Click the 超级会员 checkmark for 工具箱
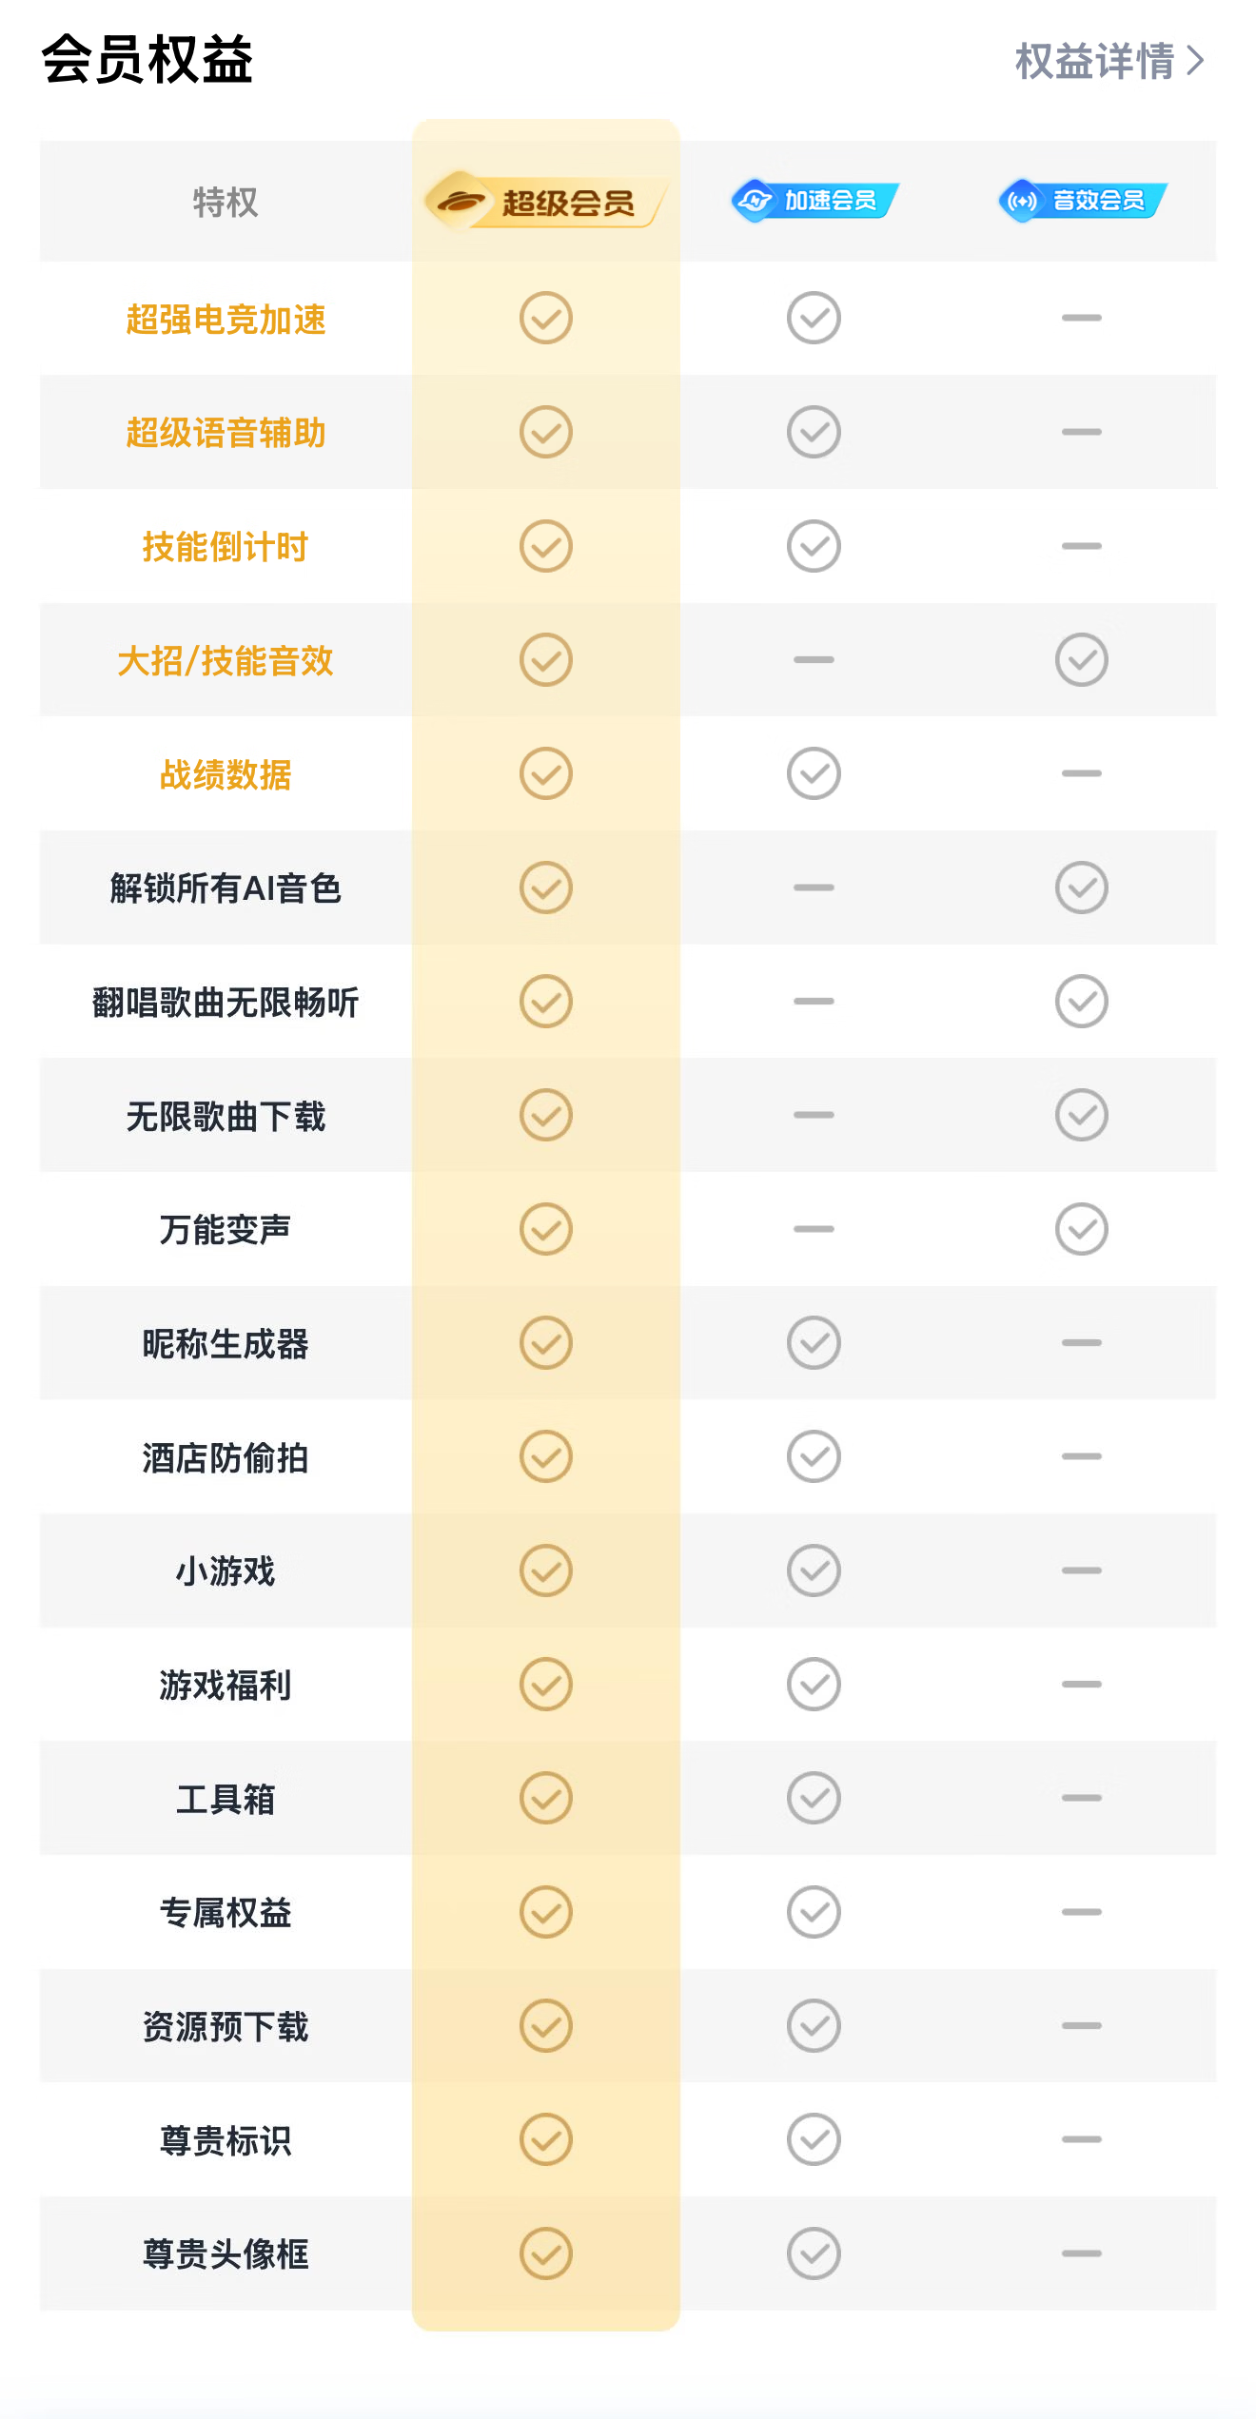This screenshot has height=2419, width=1256. click(546, 1798)
